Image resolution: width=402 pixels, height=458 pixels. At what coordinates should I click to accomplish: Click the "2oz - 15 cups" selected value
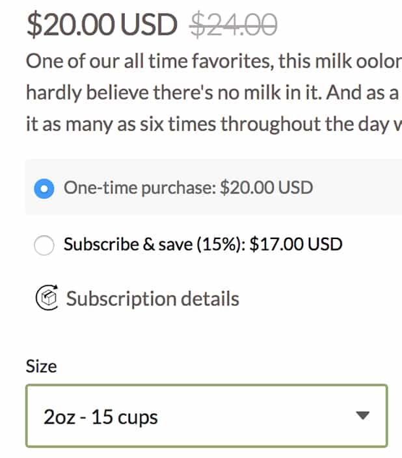[x=100, y=416]
